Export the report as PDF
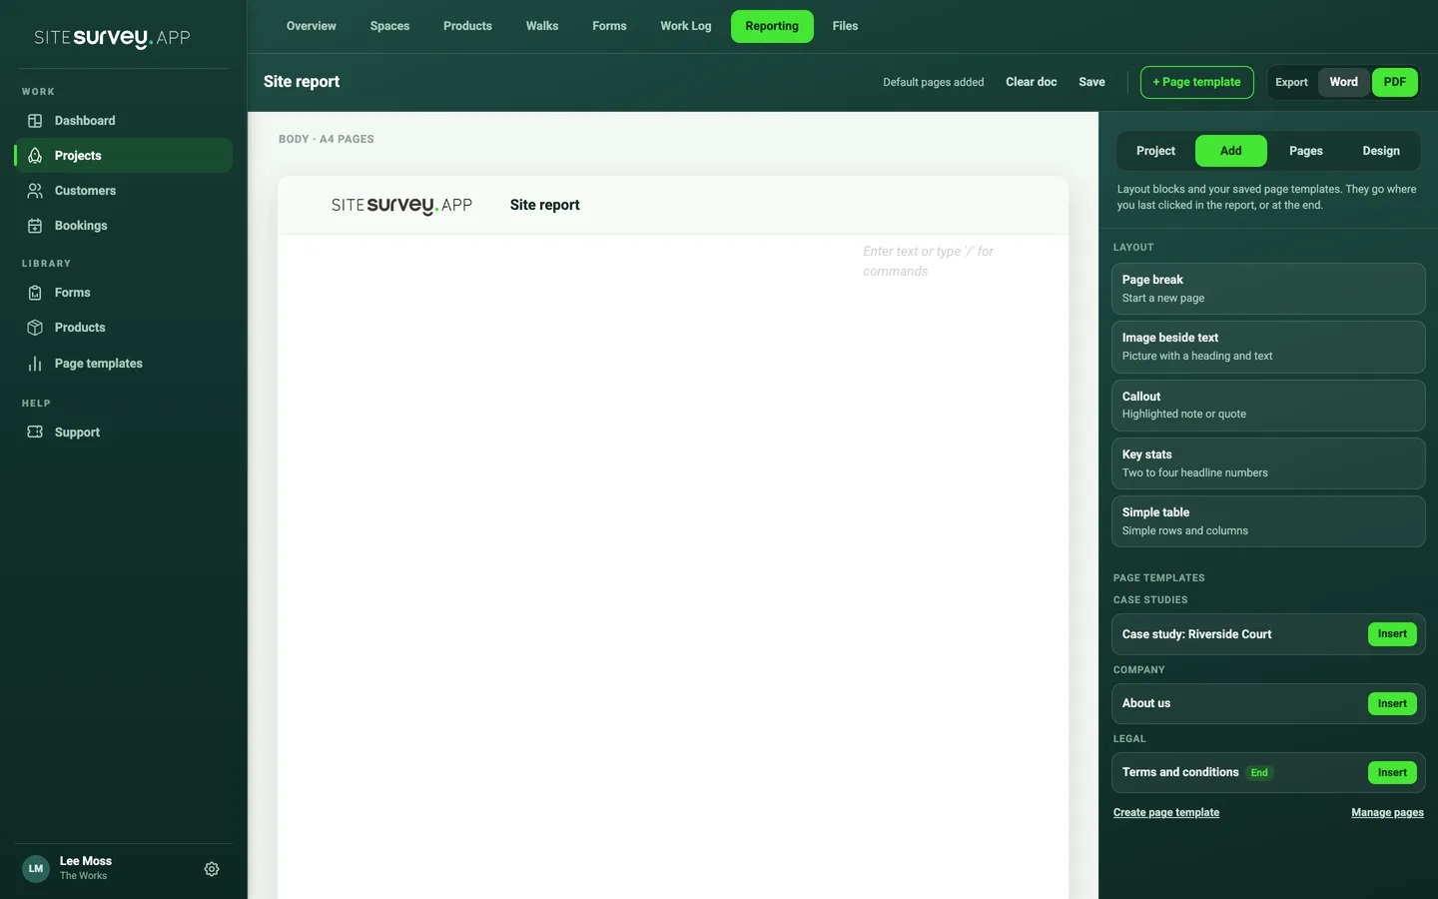 click(x=1395, y=82)
